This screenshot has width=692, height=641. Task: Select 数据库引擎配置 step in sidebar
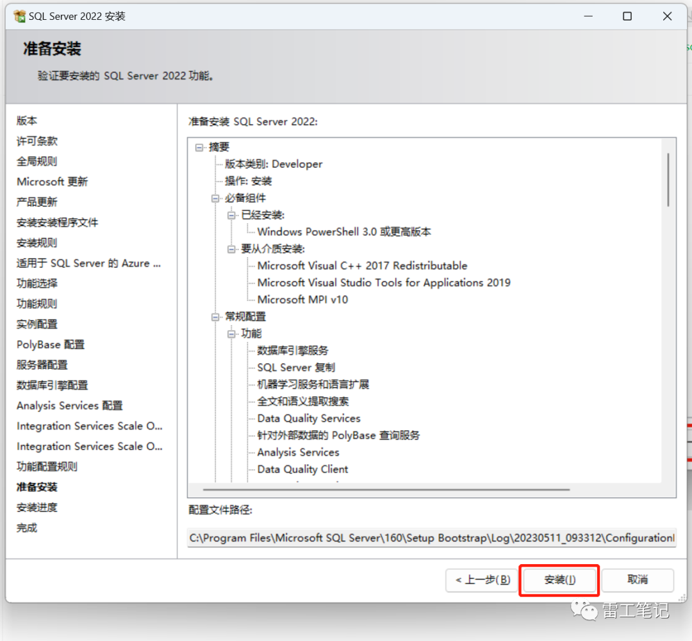click(x=52, y=385)
